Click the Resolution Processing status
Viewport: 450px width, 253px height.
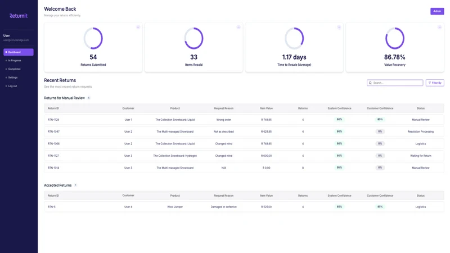click(x=420, y=132)
